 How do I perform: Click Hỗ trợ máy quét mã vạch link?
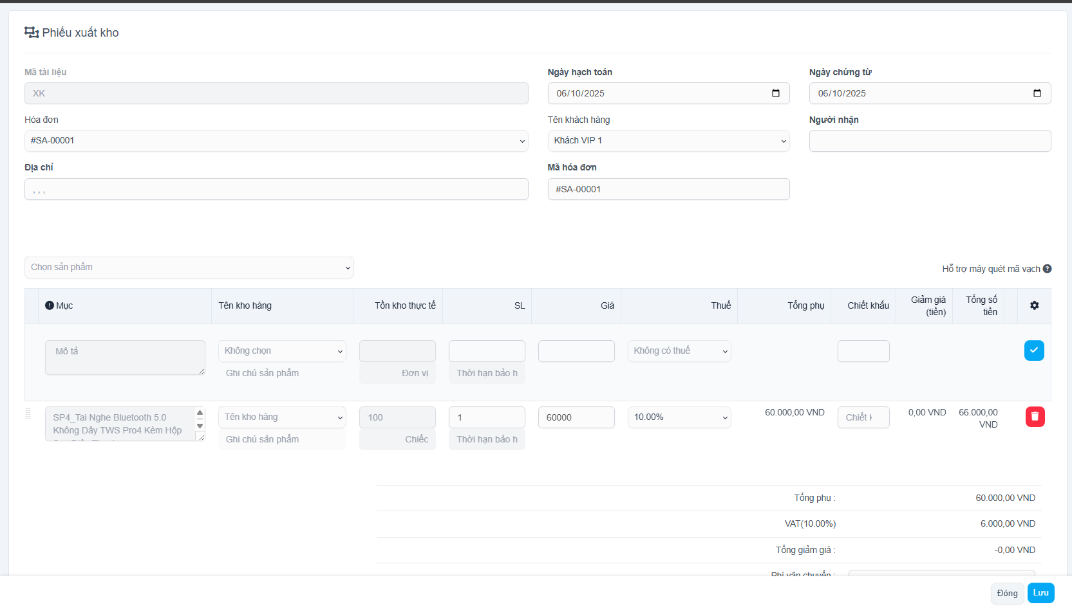pos(990,269)
